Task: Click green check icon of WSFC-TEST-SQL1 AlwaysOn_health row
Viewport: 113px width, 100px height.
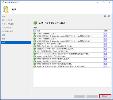Action: click(35, 36)
